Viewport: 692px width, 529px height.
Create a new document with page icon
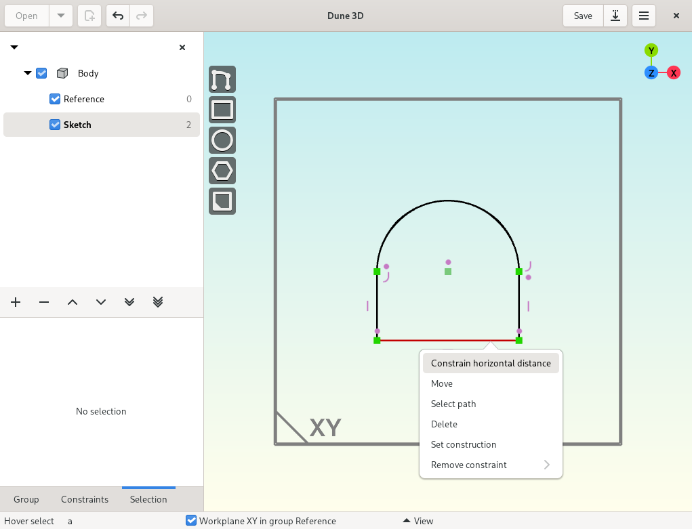click(x=89, y=16)
